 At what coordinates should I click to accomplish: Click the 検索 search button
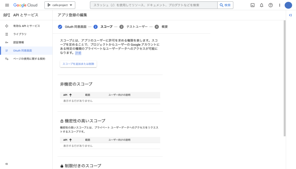pyautogui.click(x=225, y=5)
